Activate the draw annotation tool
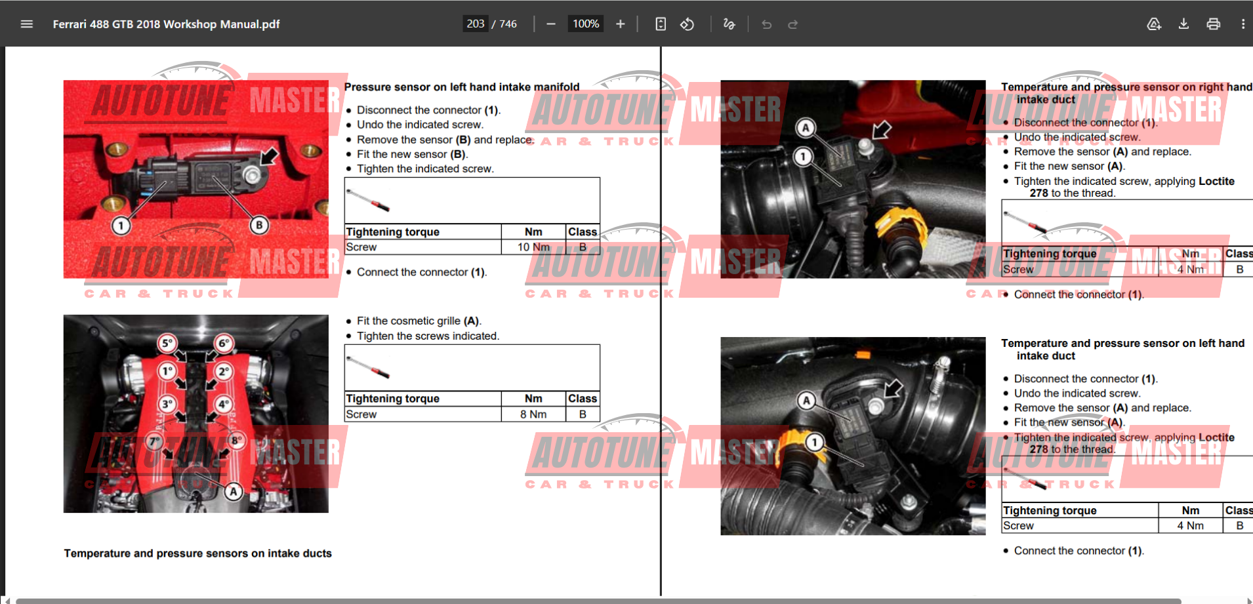 pyautogui.click(x=729, y=24)
